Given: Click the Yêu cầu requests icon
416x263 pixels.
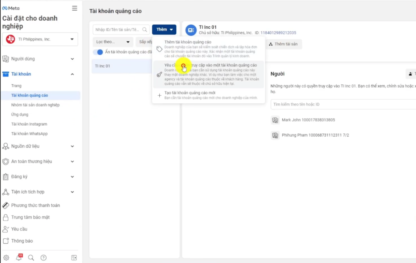Looking at the screenshot, I should tap(6, 229).
